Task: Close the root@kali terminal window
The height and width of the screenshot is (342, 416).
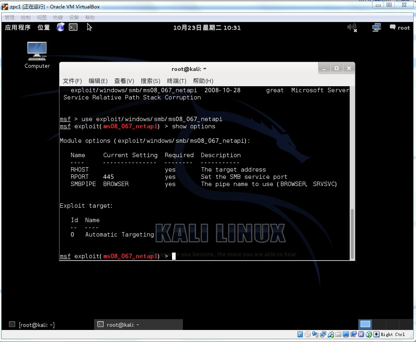Action: pyautogui.click(x=349, y=69)
